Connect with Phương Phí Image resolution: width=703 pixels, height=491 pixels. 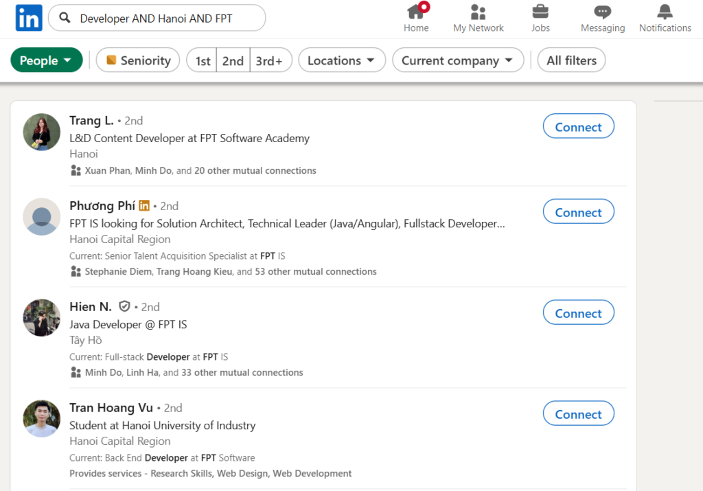tap(578, 212)
